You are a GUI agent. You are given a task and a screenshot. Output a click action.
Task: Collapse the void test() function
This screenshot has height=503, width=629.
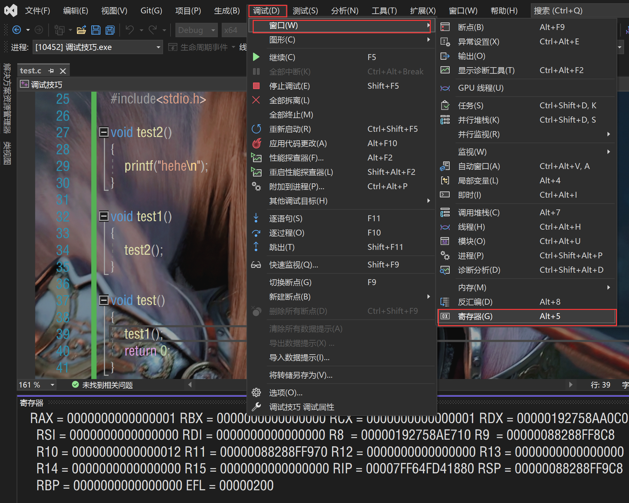[x=104, y=300]
